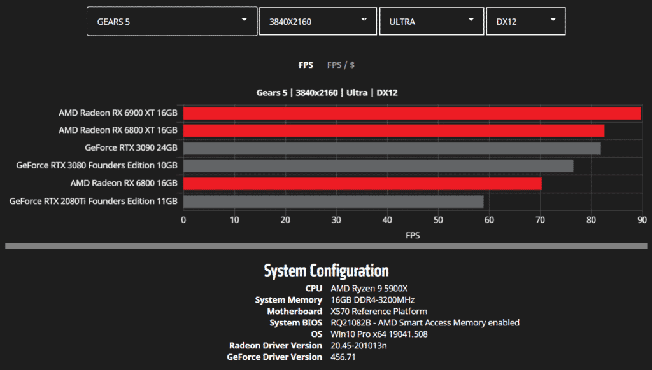Click the arrow icon in Gears 5 selector
The image size is (652, 370).
(x=244, y=20)
